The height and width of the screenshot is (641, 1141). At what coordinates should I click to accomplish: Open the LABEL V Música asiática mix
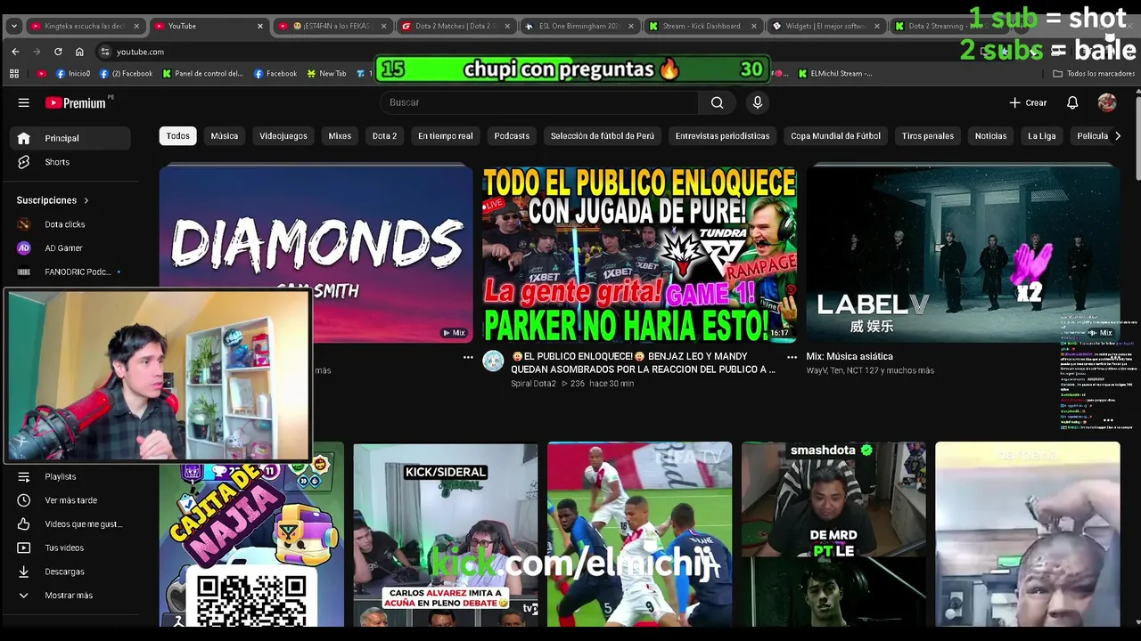963,253
